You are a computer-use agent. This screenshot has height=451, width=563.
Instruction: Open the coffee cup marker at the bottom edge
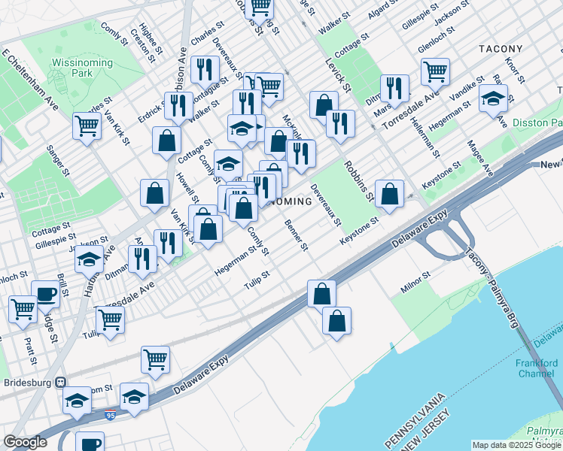(x=90, y=443)
